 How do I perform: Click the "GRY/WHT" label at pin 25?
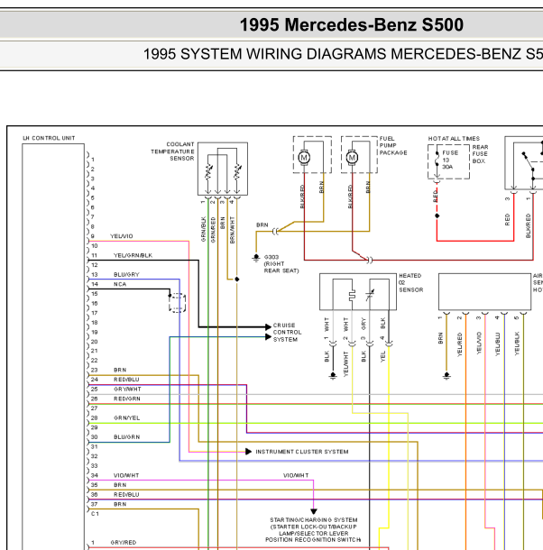127,390
